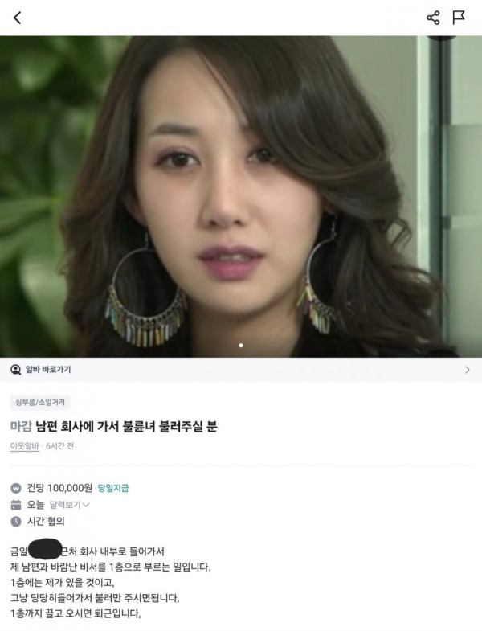Tap the back arrow icon
The image size is (482, 631).
pos(17,18)
